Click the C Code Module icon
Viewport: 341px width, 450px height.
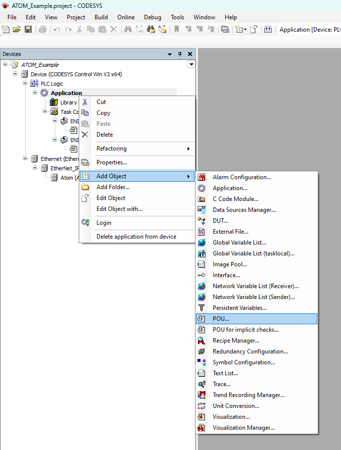point(201,199)
